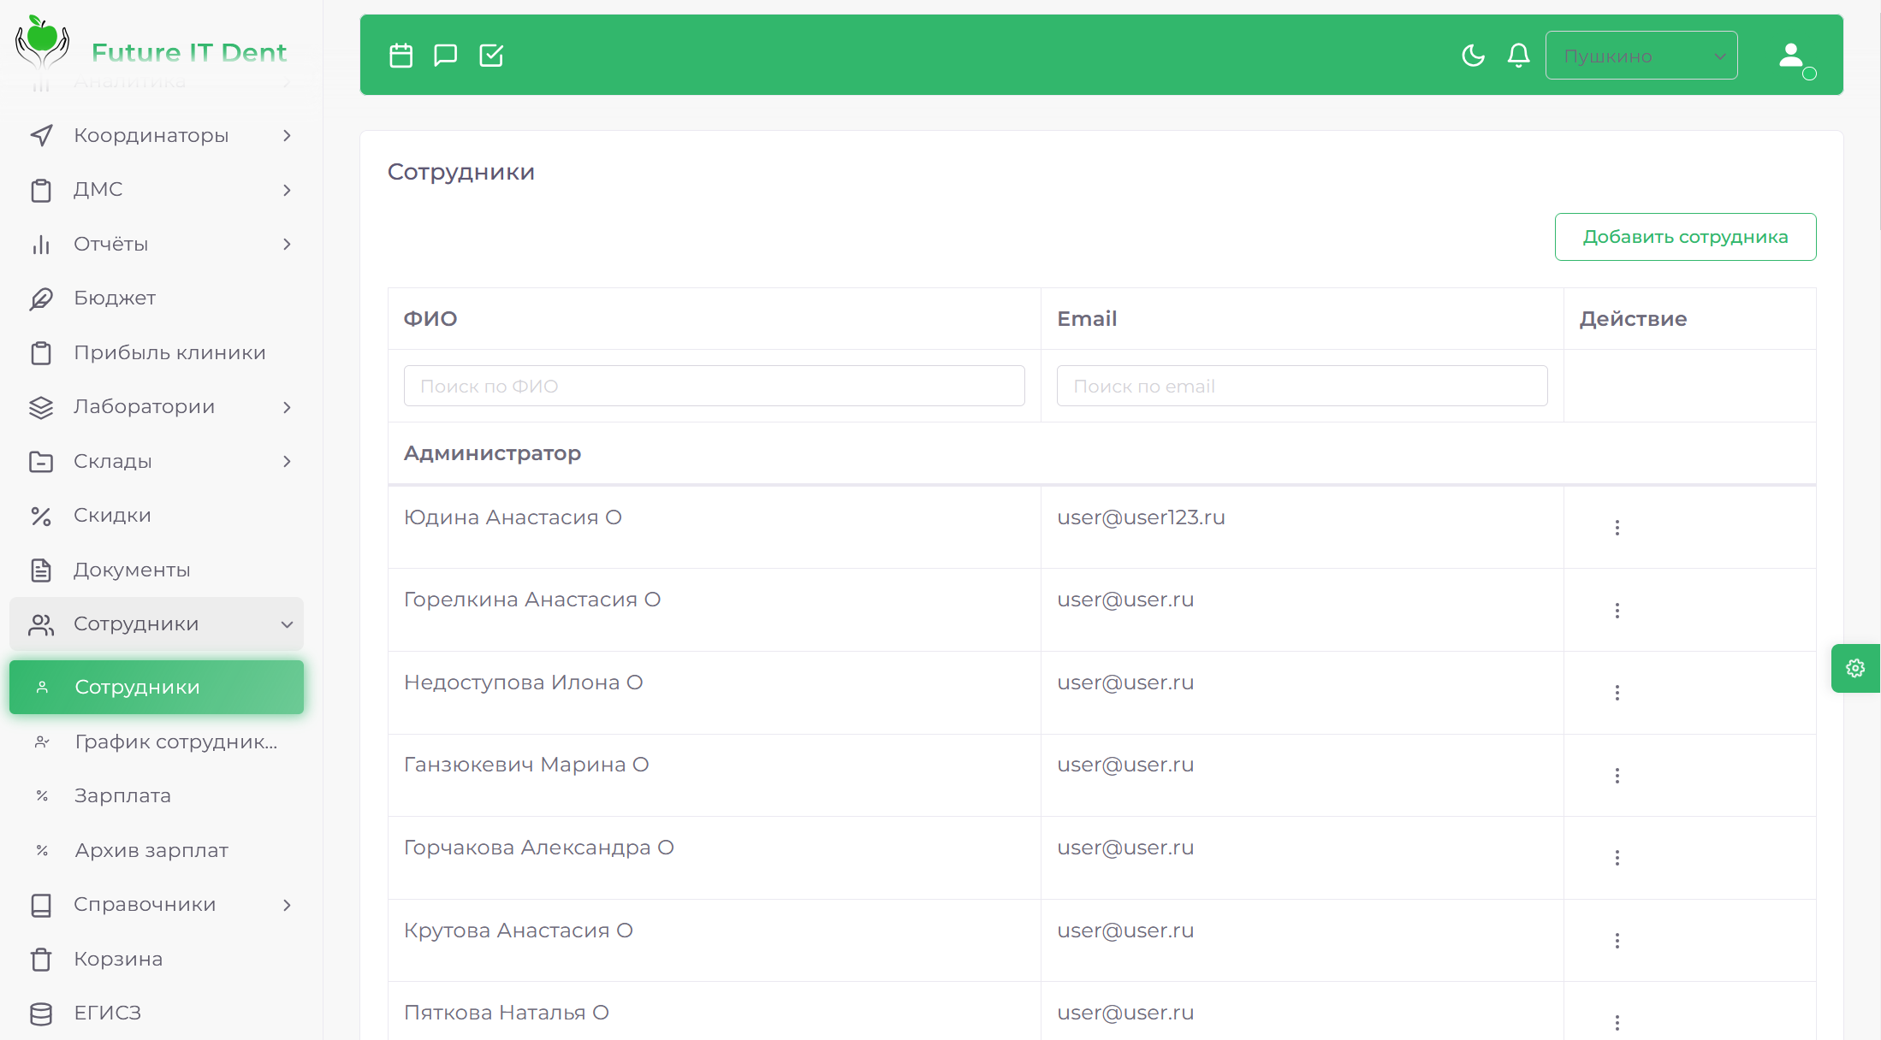Open the chat messages icon

tap(446, 56)
